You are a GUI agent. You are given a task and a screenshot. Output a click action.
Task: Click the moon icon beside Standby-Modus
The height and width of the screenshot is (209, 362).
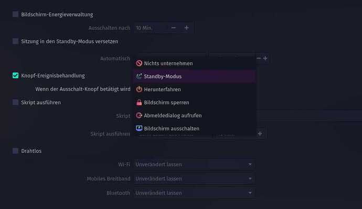pyautogui.click(x=139, y=76)
